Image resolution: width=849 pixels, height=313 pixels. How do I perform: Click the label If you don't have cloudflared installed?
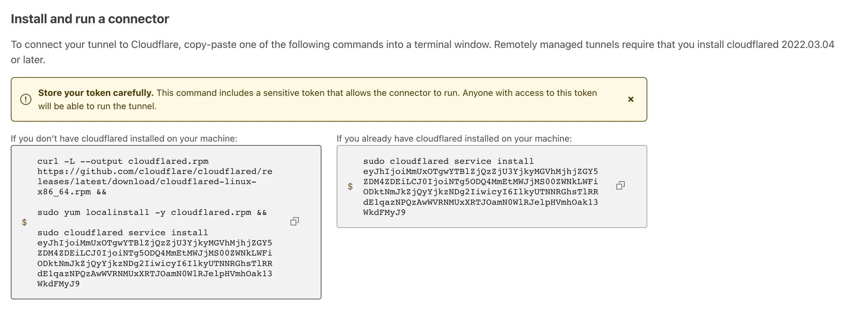[x=124, y=139]
